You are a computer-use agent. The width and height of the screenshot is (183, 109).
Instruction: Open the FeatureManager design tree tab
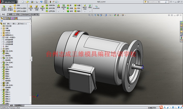2,18
